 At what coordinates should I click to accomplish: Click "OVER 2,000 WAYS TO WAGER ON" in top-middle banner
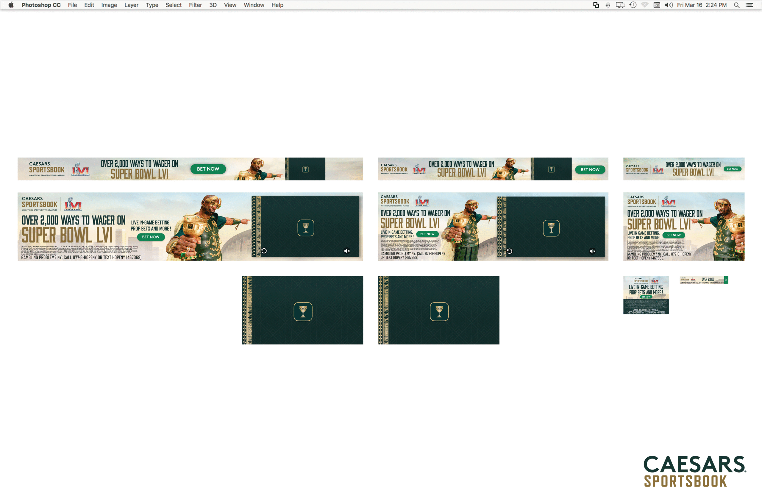[461, 164]
